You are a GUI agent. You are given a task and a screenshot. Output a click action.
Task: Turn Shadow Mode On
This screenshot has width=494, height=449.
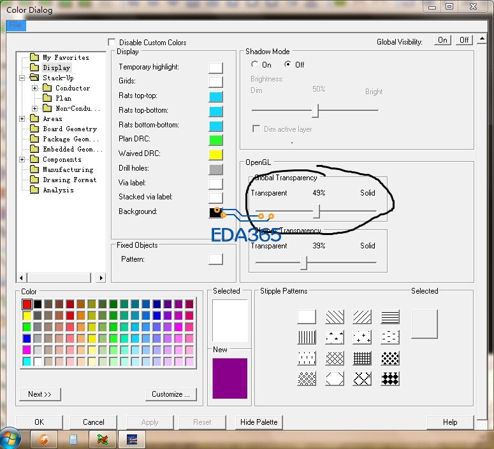(254, 64)
